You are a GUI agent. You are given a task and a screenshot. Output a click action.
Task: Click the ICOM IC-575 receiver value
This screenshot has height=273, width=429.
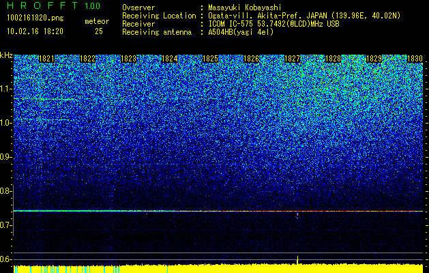point(273,24)
